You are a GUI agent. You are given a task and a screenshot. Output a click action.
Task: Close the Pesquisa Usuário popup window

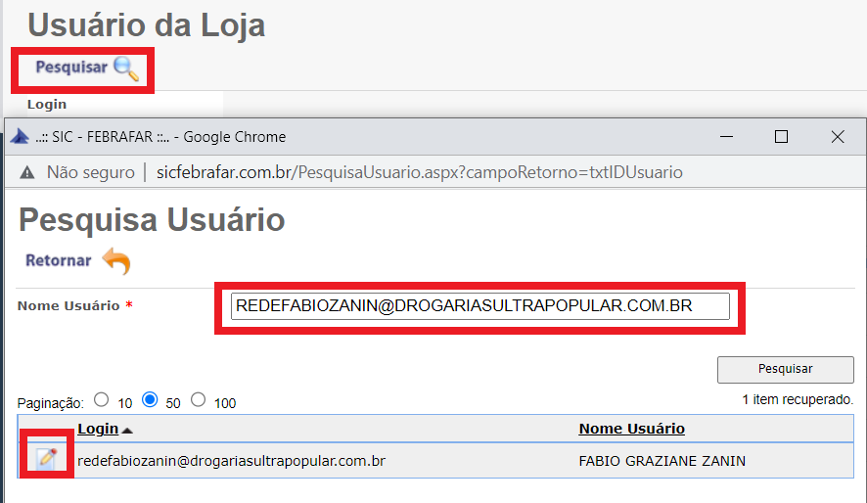point(838,137)
